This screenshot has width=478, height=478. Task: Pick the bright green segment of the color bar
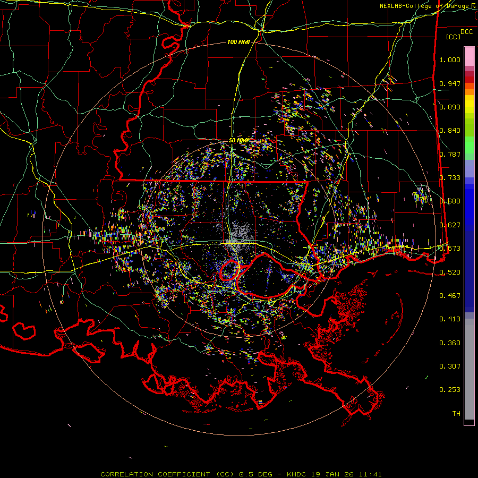(x=469, y=145)
